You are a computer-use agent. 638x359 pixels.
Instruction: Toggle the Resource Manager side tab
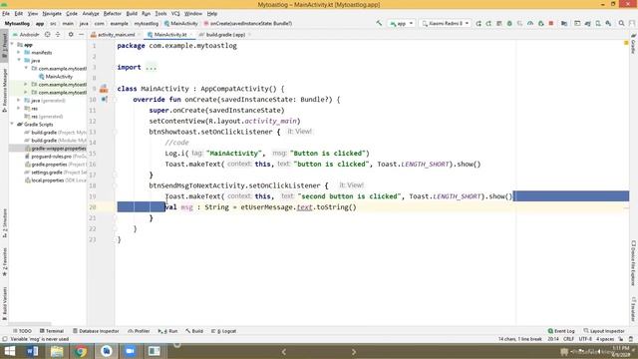coord(4,91)
